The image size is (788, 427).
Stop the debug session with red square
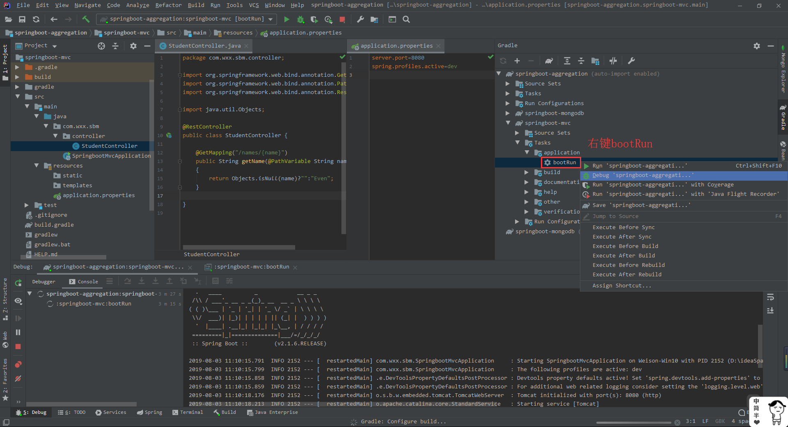pyautogui.click(x=18, y=347)
